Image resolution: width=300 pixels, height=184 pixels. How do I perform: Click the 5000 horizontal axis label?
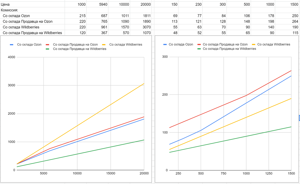coord(43,173)
